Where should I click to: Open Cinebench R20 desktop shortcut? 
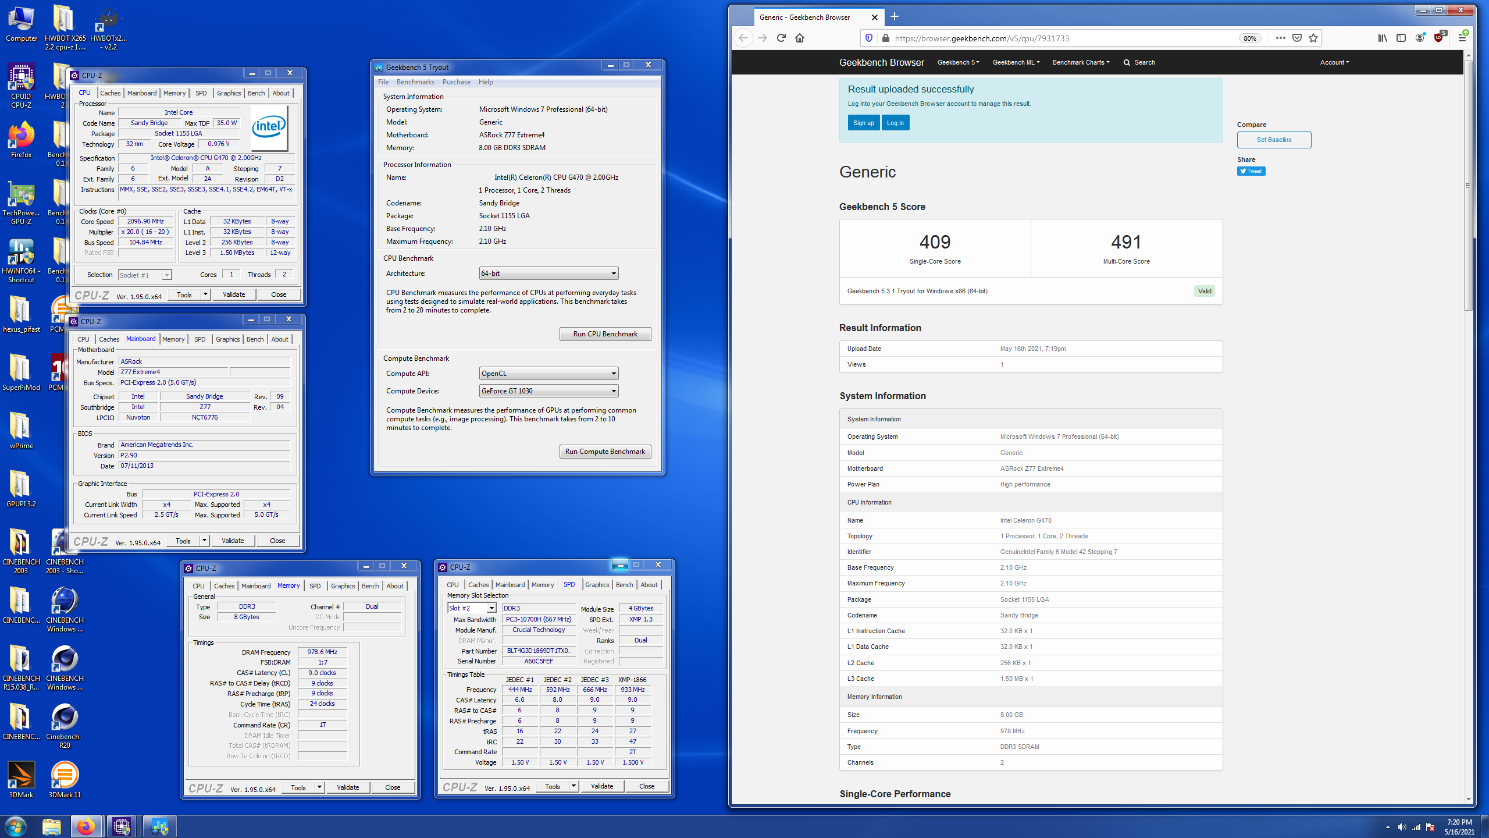pyautogui.click(x=65, y=726)
